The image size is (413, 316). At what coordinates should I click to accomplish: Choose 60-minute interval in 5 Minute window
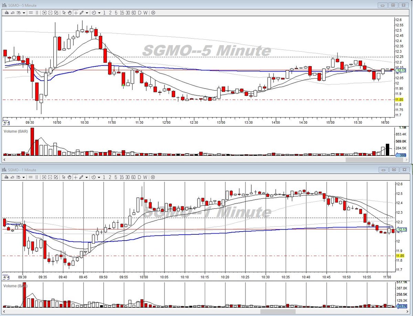pos(134,13)
